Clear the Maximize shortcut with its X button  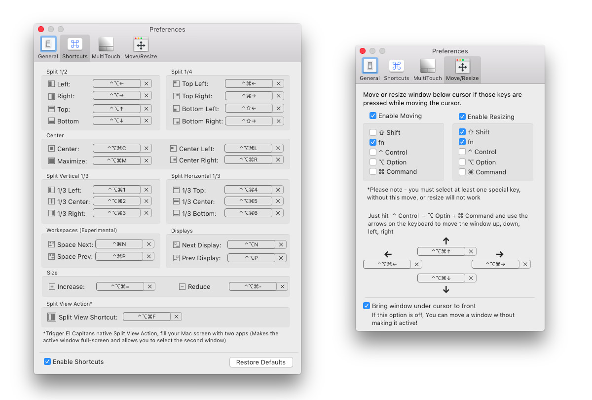146,160
